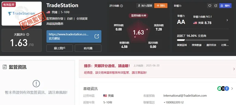Click the WhatsApp social icon
Image resolution: width=236 pixels, height=105 pixels.
coord(219,88)
